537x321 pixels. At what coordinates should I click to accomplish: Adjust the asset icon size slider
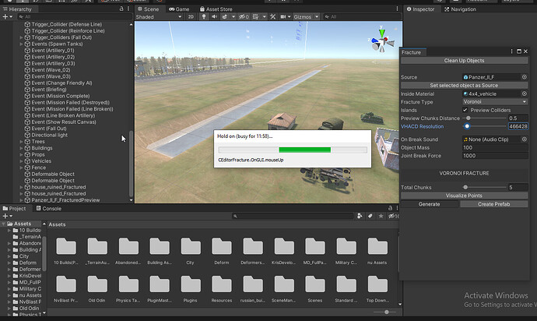383,312
